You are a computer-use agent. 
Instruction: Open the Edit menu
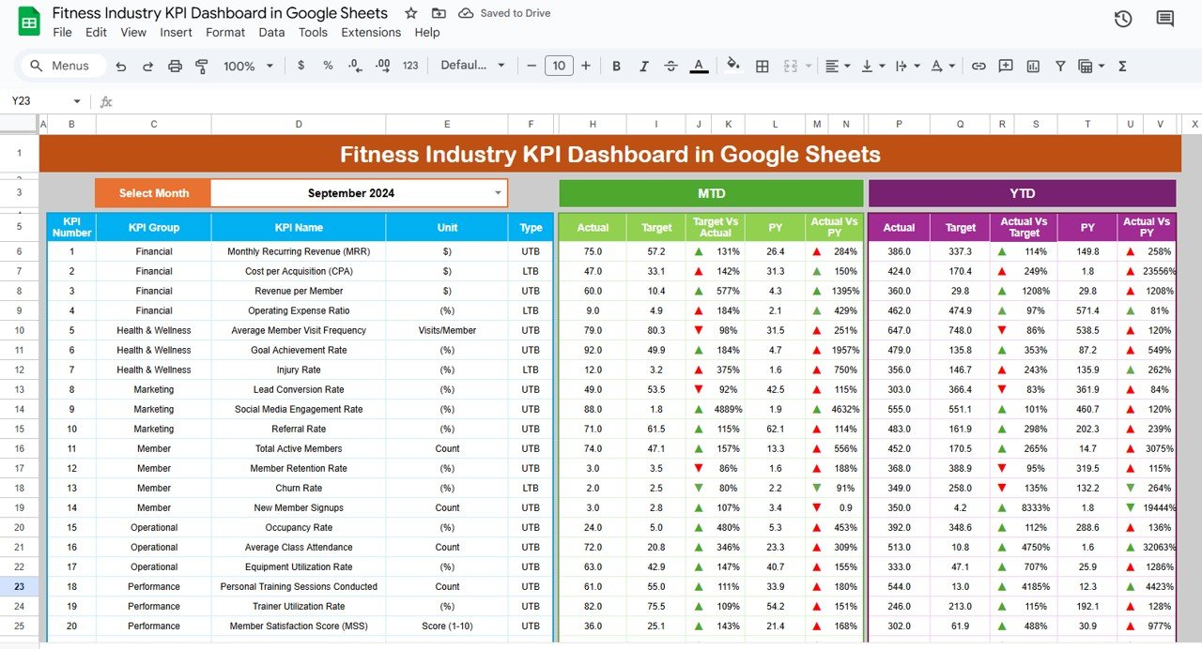(x=96, y=32)
